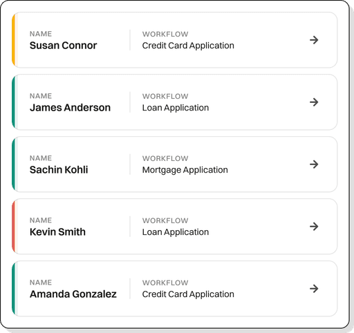Click the NAME label above Amanda Gonzalez
The width and height of the screenshot is (354, 333).
point(41,283)
